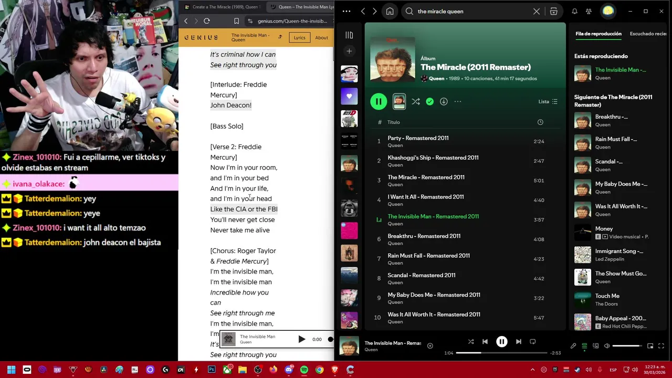Open lyrics microphone icon in player
The width and height of the screenshot is (672, 378).
pos(573,346)
